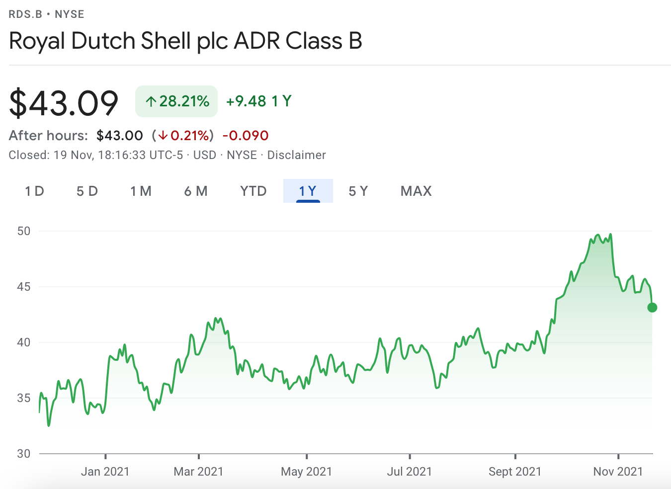Click the red down arrow next to after-hours change

click(x=164, y=135)
